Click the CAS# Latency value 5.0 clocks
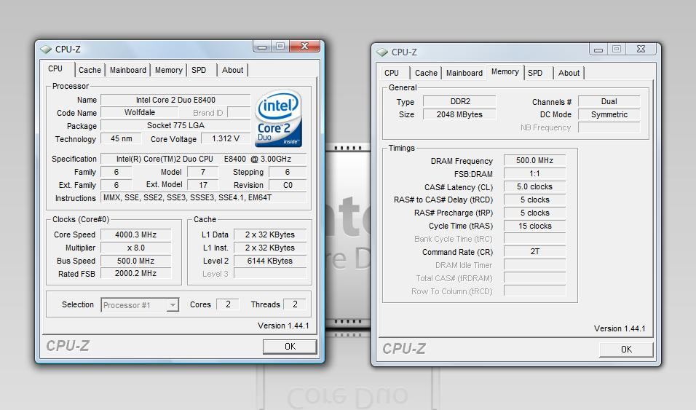Screen dimensions: 696x410 click(x=535, y=186)
